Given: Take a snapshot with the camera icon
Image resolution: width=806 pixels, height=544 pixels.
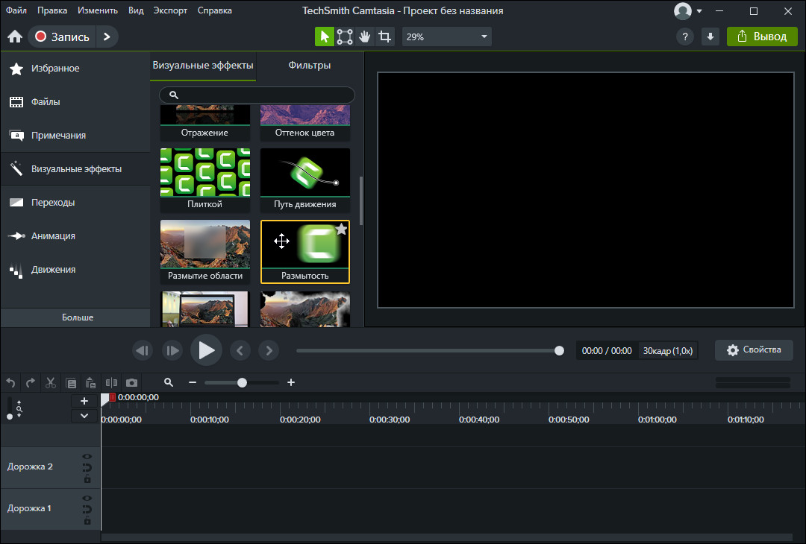Looking at the screenshot, I should click(131, 382).
